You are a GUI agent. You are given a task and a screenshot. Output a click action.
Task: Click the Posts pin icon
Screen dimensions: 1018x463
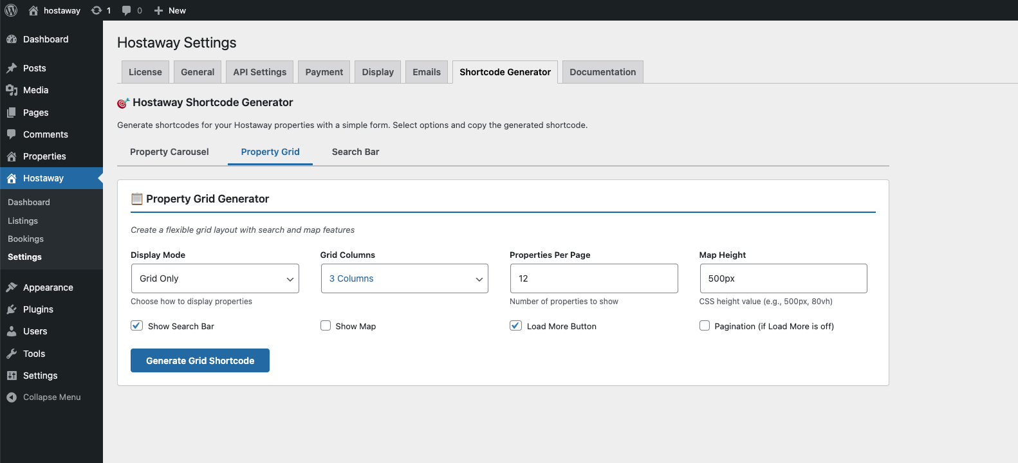(x=12, y=68)
